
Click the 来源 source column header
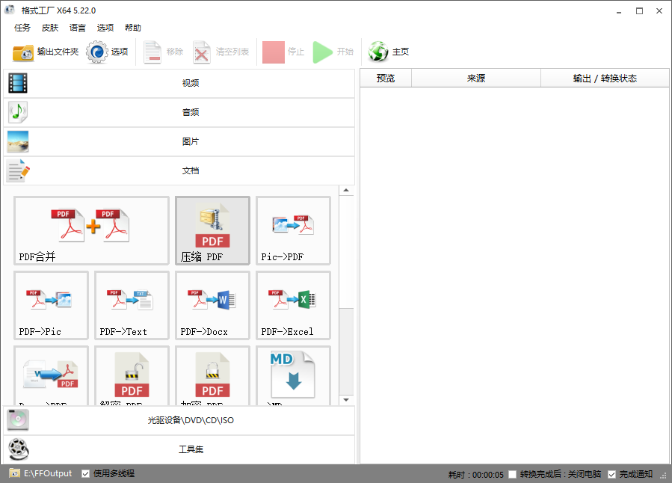point(476,79)
